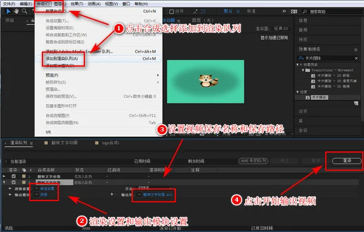Image resolution: width=364 pixels, height=232 pixels.
Task: Collapse the 动画预设 tree group
Action: click(x=298, y=65)
